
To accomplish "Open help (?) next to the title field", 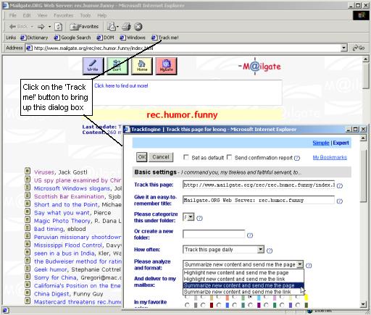I will click(x=340, y=201).
